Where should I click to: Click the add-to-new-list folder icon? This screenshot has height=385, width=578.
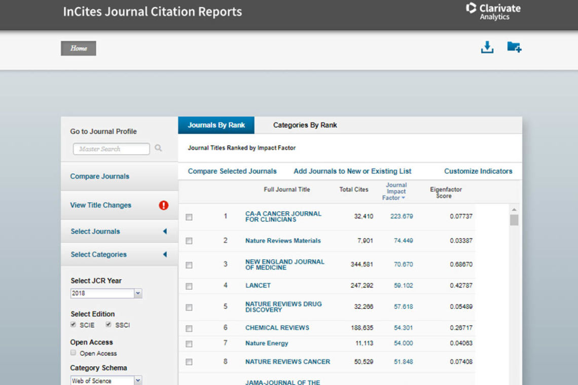514,47
